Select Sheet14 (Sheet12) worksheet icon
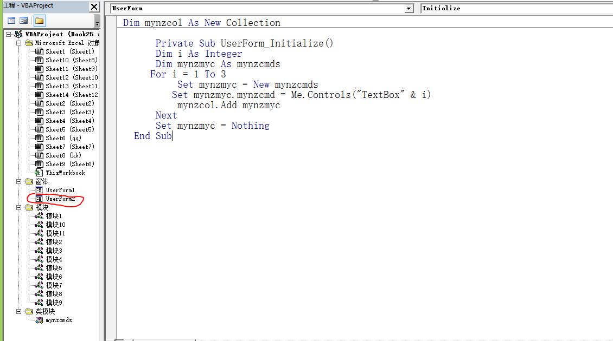The width and height of the screenshot is (613, 341). point(39,94)
